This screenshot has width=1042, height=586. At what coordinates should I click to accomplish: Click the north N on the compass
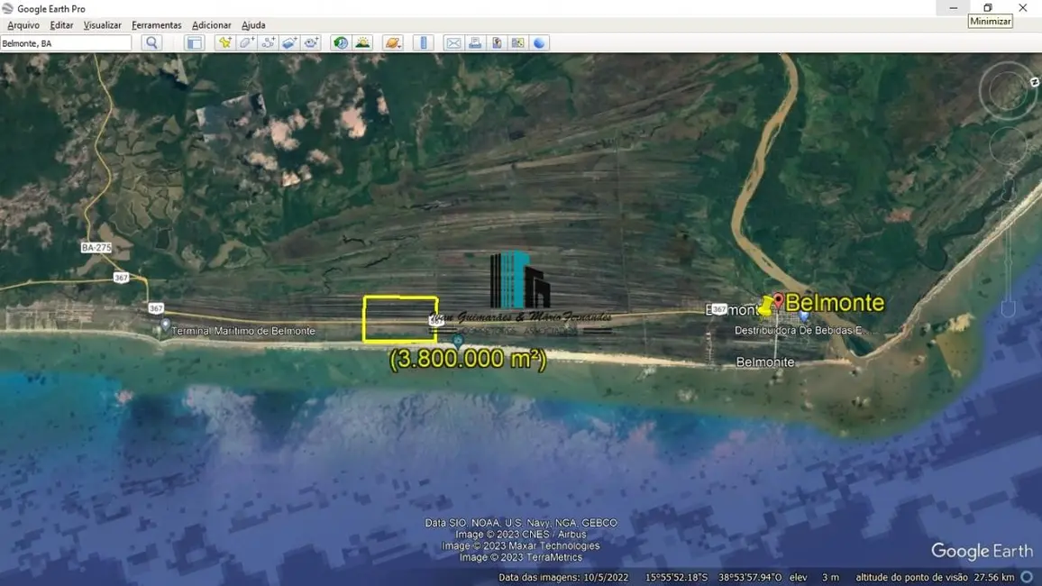(1035, 82)
